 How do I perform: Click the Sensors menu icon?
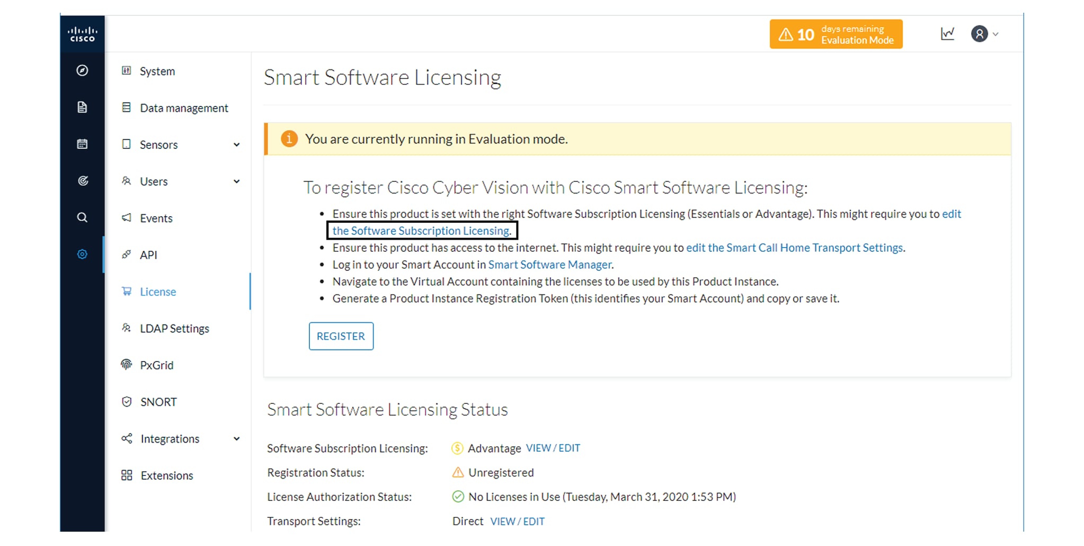[126, 144]
